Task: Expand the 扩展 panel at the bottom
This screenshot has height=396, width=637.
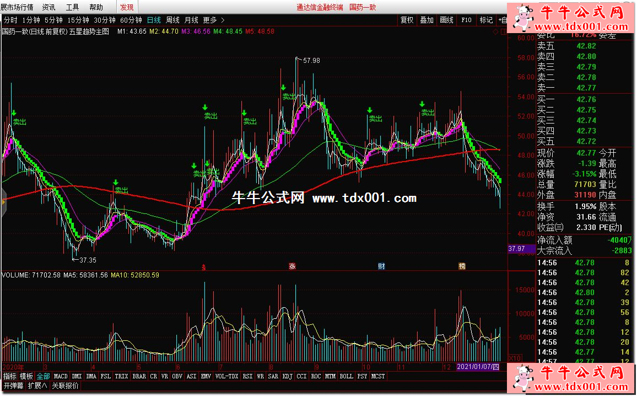Action: tap(38, 386)
